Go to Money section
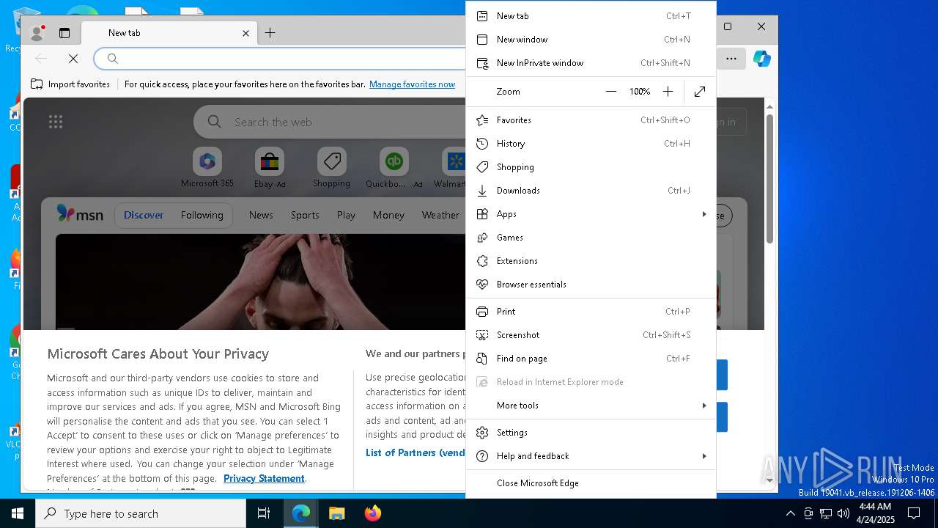The image size is (938, 528). (388, 215)
